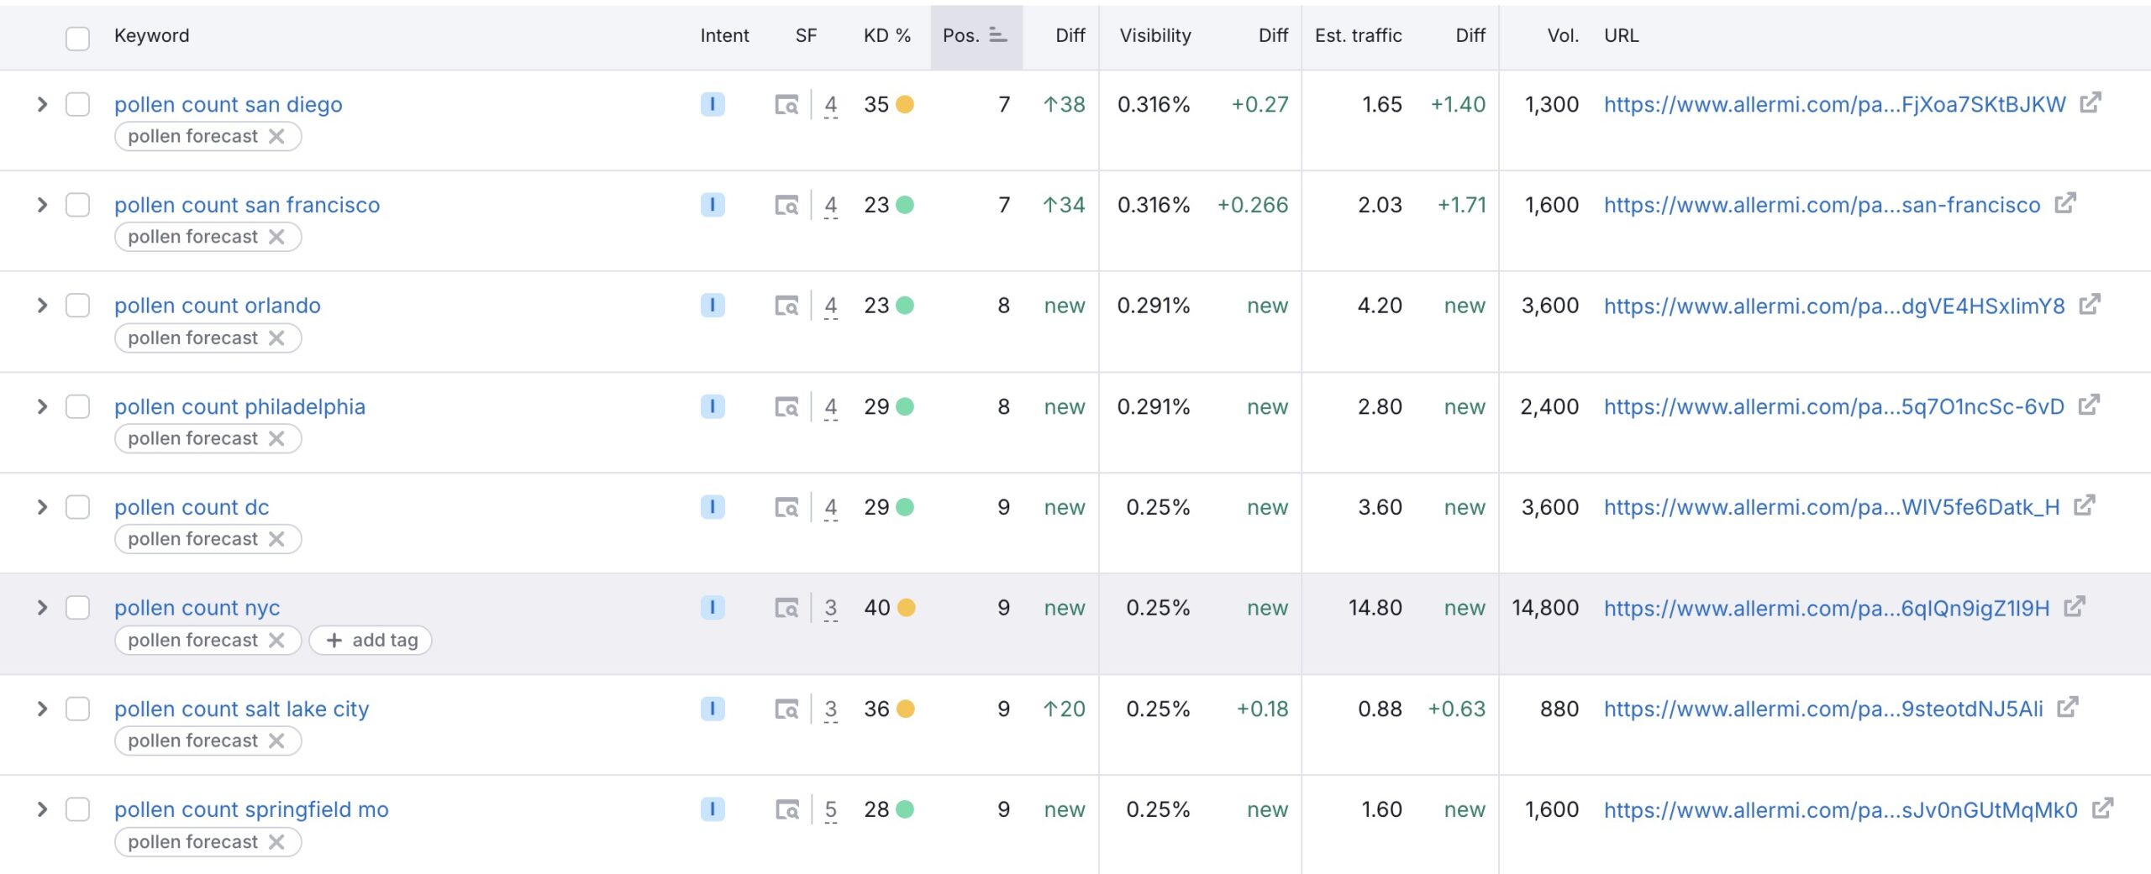View SERP snapshot icon for pollen count nyc

(x=786, y=609)
